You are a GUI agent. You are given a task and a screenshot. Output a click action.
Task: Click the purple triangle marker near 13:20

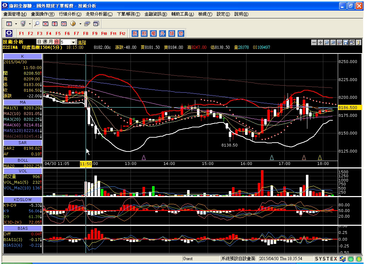pos(144,158)
